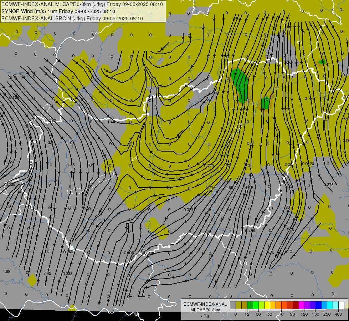Click the map value 0.289
Image resolution: width=349 pixels, height=321 pixels.
(68, 252)
